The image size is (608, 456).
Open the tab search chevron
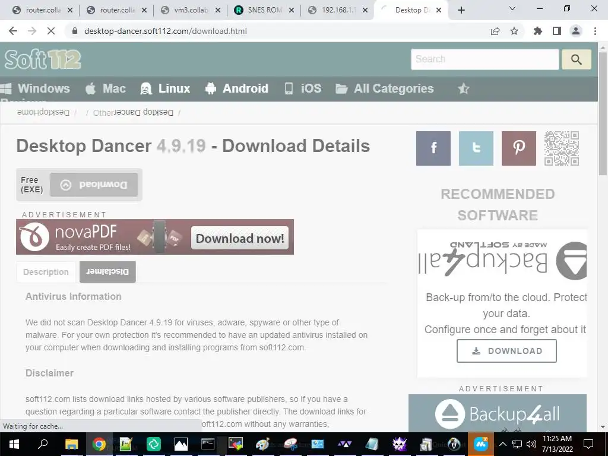[512, 8]
